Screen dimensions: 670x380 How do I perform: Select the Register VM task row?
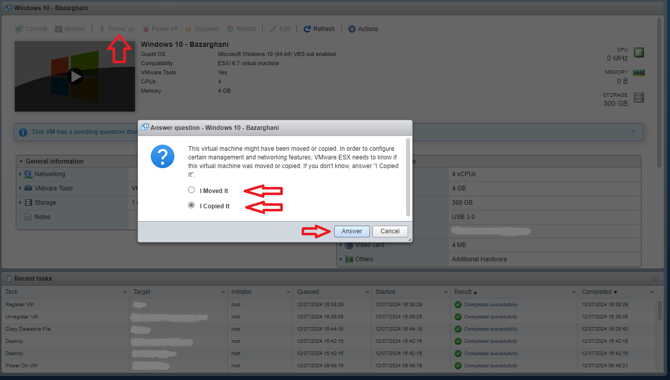[329, 305]
